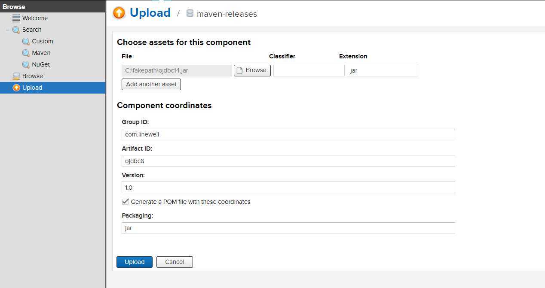545x288 pixels.
Task: Uncheck Generate a POM file checkbox
Action: click(x=126, y=202)
